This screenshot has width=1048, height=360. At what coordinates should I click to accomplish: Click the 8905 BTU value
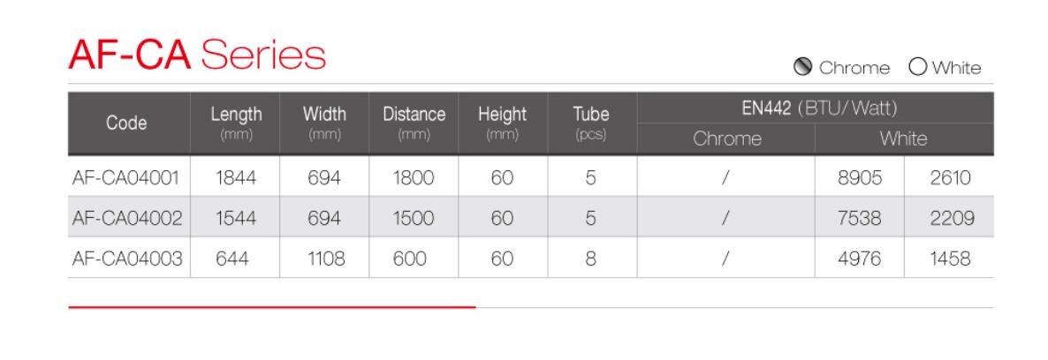point(860,177)
